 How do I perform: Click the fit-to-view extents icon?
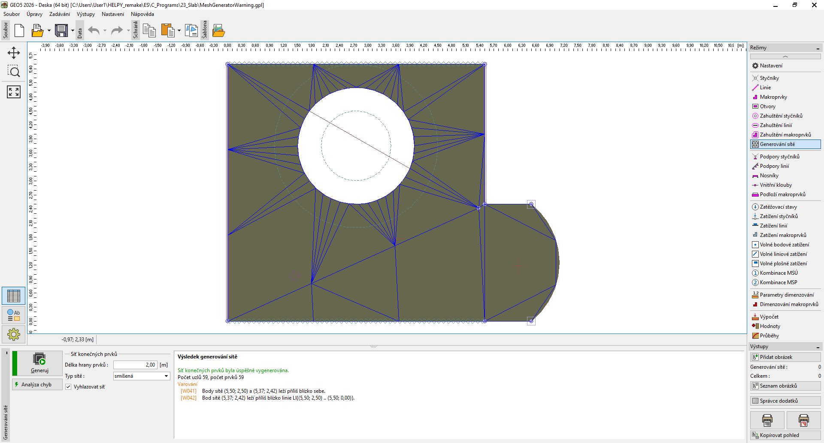click(14, 92)
